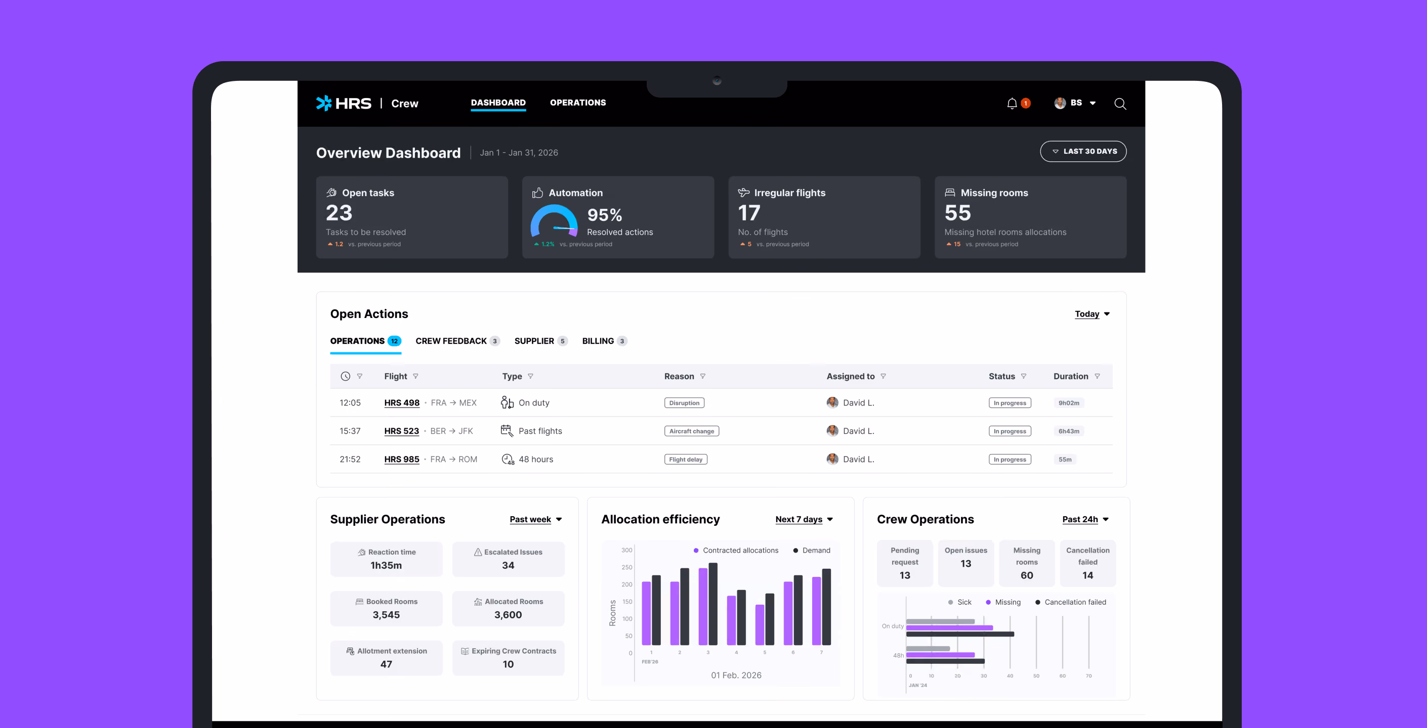The image size is (1427, 728).
Task: Click the search magnifier icon
Action: [1119, 104]
